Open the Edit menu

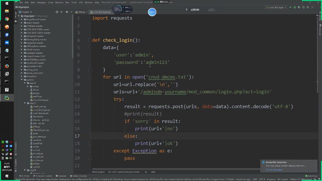27,3
